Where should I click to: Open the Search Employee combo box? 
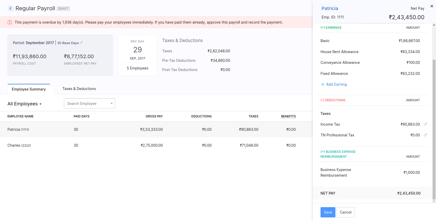[x=89, y=103]
